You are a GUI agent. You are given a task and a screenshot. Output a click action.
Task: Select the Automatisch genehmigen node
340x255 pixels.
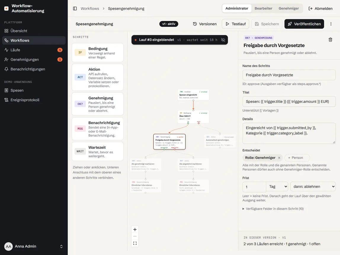point(220,141)
